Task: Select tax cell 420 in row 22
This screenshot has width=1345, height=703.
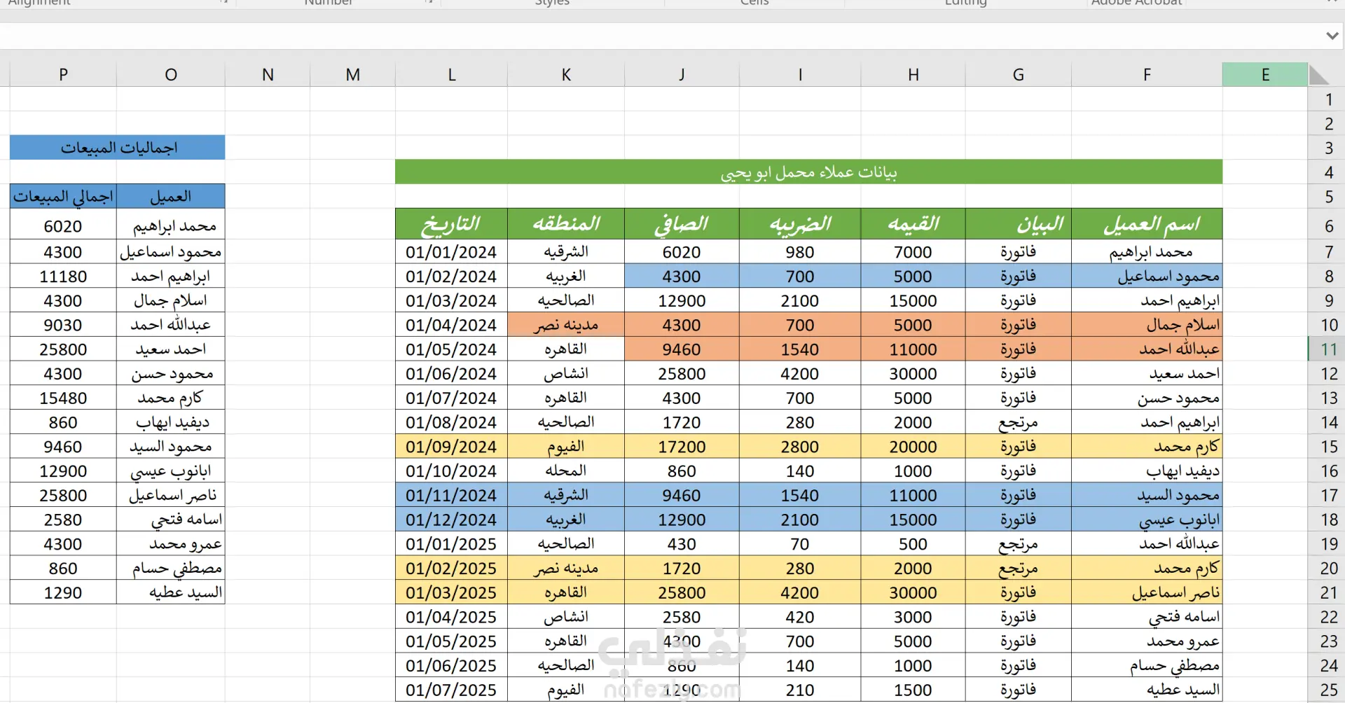Action: (800, 617)
